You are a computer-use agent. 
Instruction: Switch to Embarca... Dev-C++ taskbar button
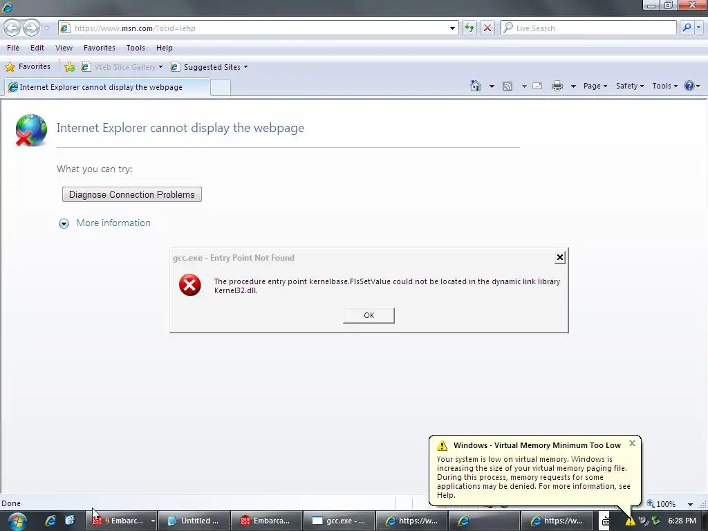[x=266, y=521]
